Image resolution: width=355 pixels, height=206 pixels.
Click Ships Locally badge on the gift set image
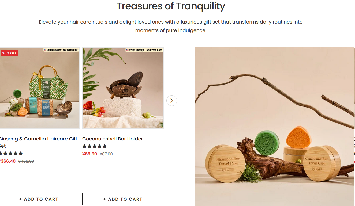[61, 50]
